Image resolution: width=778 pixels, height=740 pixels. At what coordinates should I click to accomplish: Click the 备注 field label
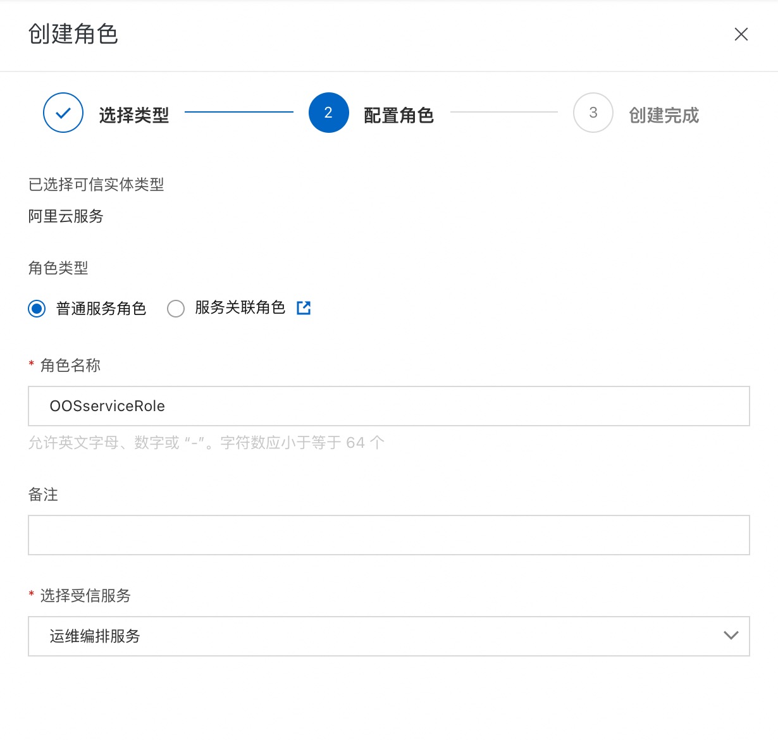43,495
